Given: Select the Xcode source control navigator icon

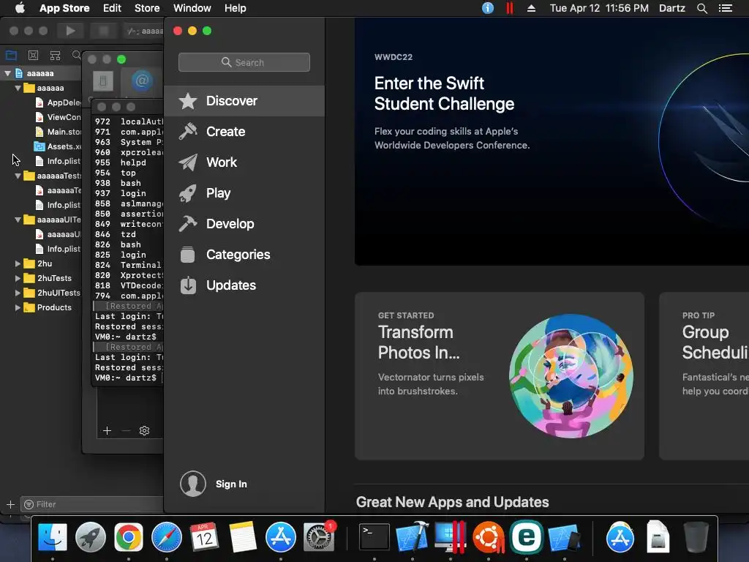Looking at the screenshot, I should click(x=33, y=55).
